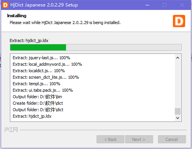Select the last hjdict_jp.ldx log line
192x149 pixels.
pyautogui.click(x=32, y=116)
